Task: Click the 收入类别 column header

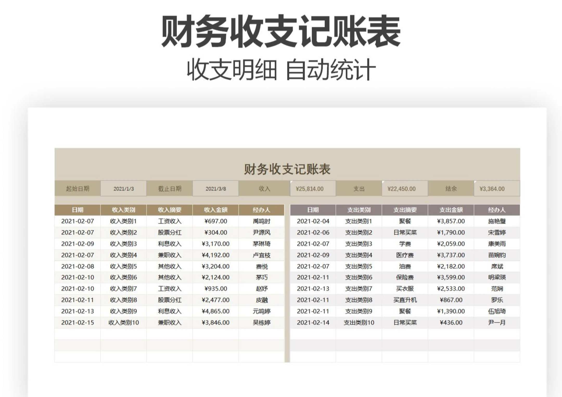Action: point(124,210)
